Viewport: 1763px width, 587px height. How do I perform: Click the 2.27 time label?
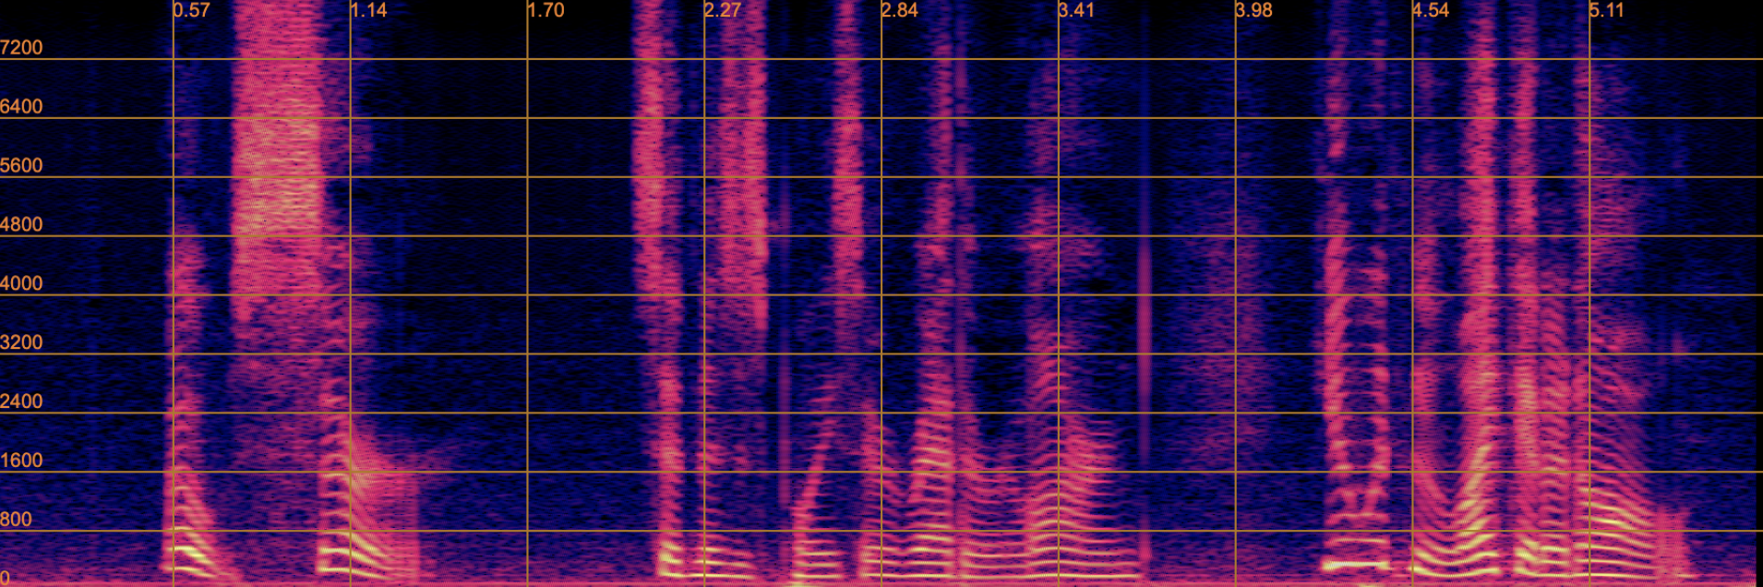[x=723, y=10]
